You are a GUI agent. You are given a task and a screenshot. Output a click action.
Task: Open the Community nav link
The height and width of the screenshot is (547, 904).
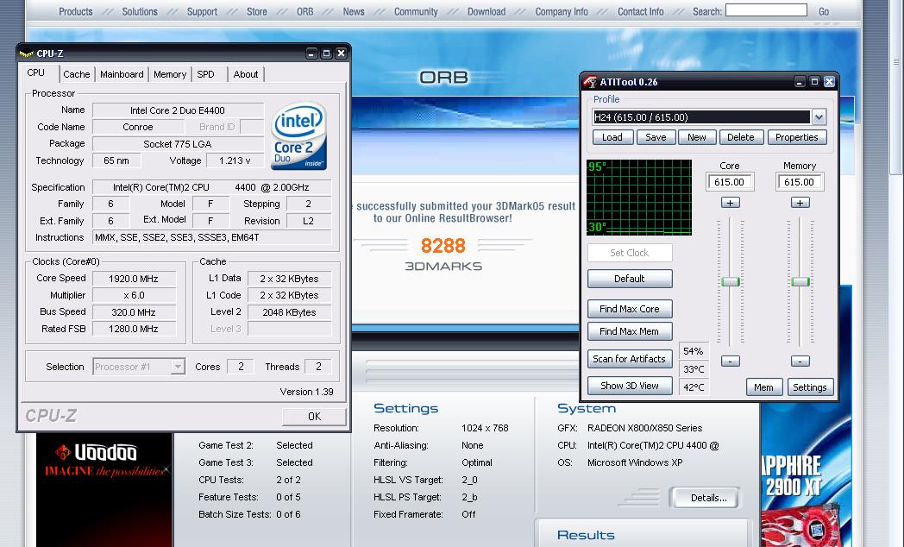tap(416, 11)
